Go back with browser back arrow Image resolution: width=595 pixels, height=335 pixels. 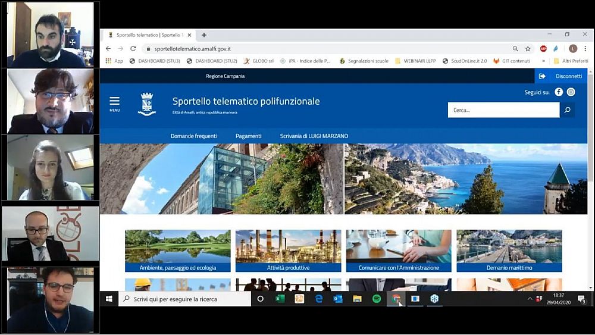click(x=108, y=49)
